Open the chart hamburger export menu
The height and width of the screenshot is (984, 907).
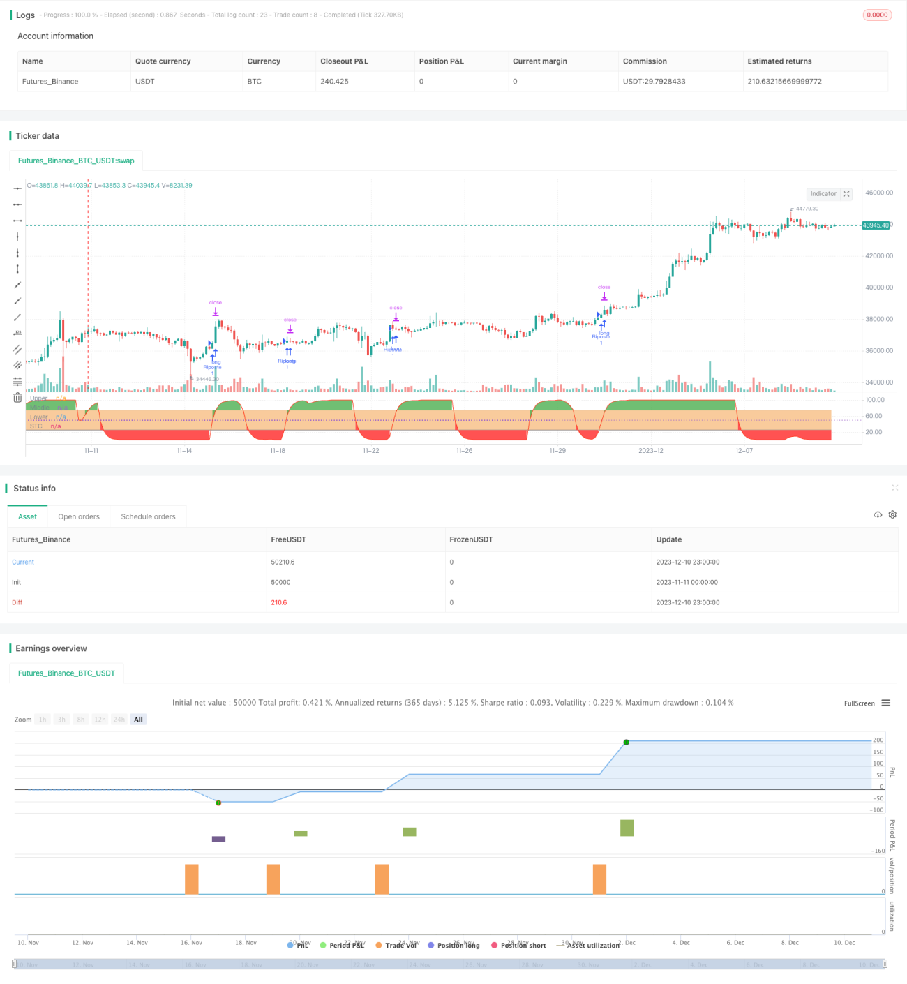(x=886, y=703)
